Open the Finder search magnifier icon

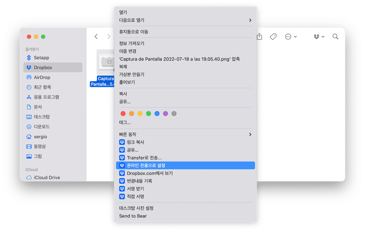coord(335,37)
